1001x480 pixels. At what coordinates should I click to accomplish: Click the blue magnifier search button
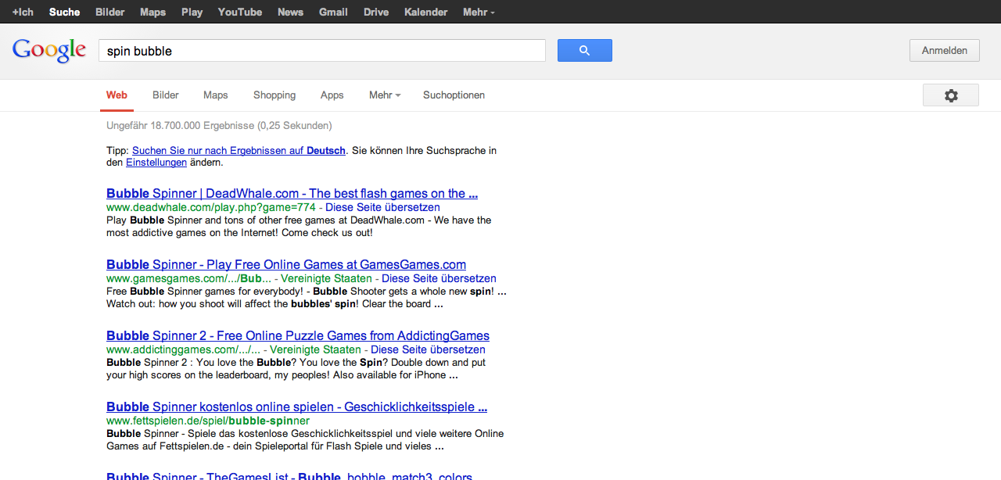point(584,51)
